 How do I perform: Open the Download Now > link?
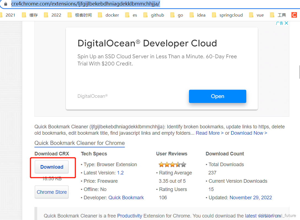249,133
